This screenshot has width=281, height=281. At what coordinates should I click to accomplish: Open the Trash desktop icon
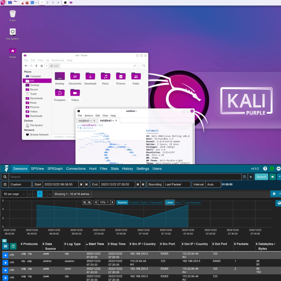click(x=12, y=16)
